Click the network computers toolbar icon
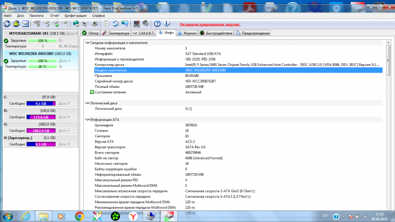The image size is (395, 222). 125,24
